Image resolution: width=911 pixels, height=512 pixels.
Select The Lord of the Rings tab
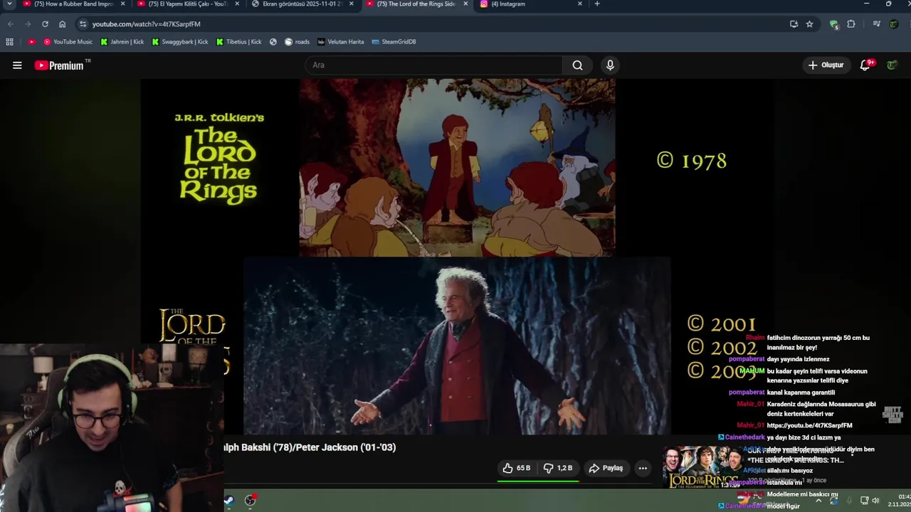click(417, 4)
